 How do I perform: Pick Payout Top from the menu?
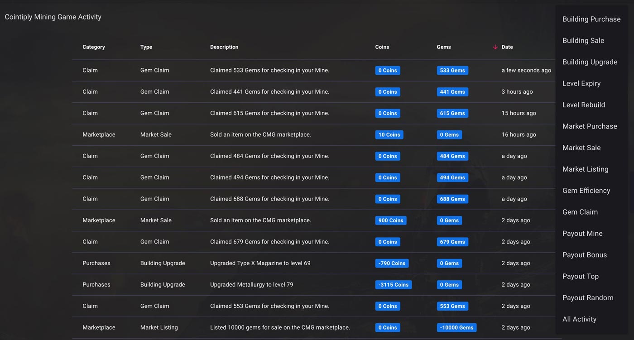click(x=581, y=276)
